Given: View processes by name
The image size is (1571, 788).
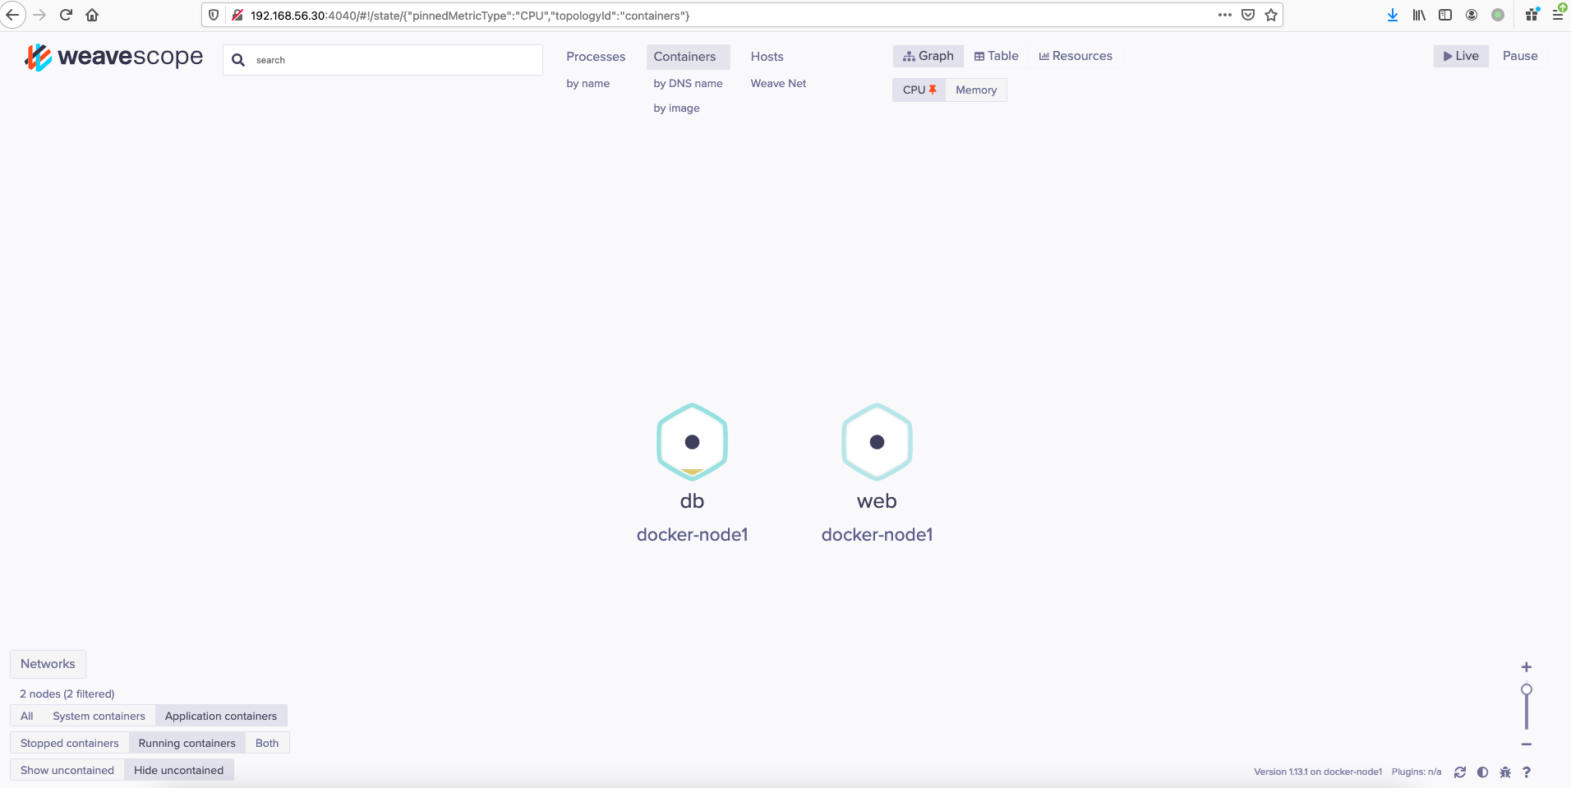Looking at the screenshot, I should click(x=587, y=83).
